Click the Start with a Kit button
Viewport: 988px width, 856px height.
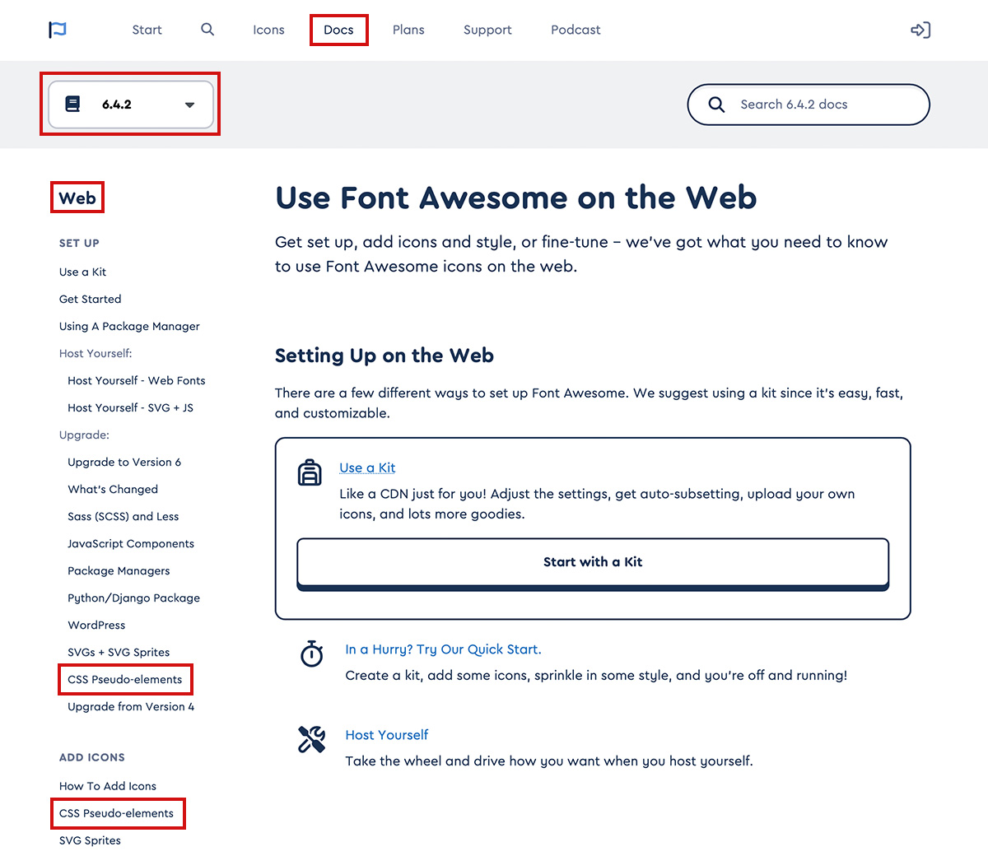coord(593,564)
